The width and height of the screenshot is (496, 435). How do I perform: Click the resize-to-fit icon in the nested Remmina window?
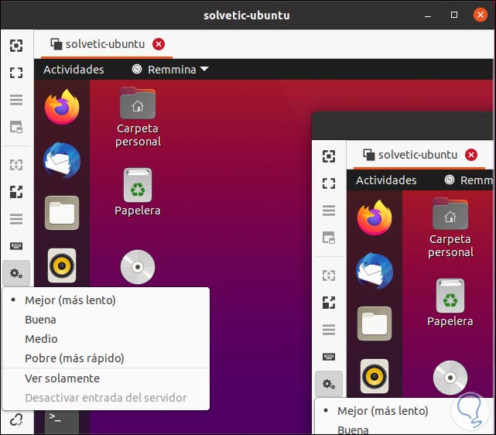329,156
